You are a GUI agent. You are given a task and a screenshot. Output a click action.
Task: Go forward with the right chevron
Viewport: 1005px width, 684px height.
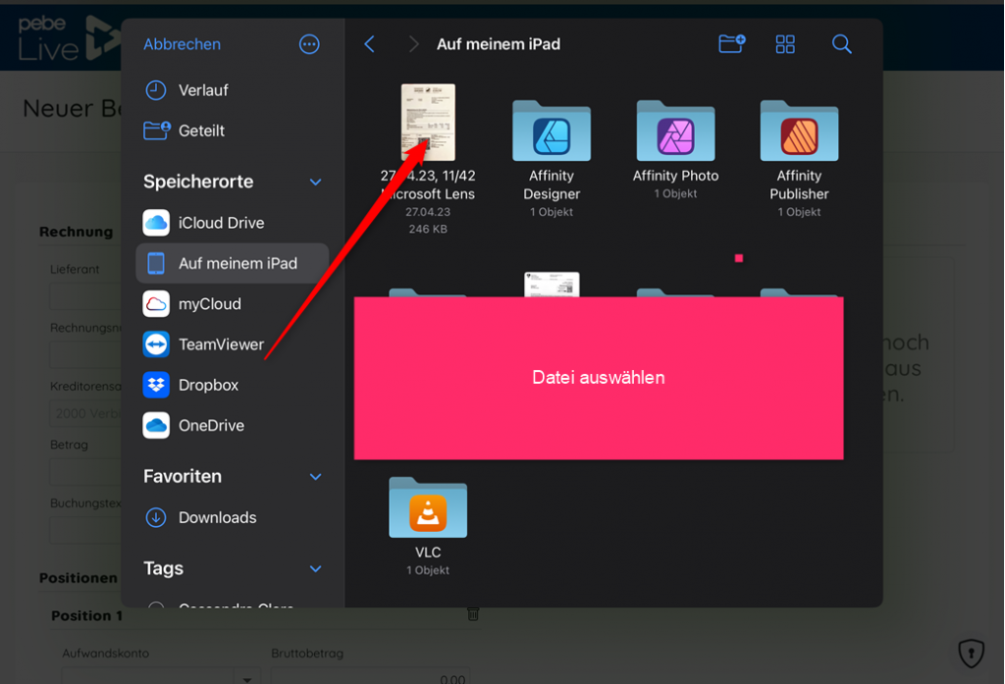pos(413,44)
